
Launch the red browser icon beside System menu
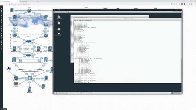(x=68, y=12)
